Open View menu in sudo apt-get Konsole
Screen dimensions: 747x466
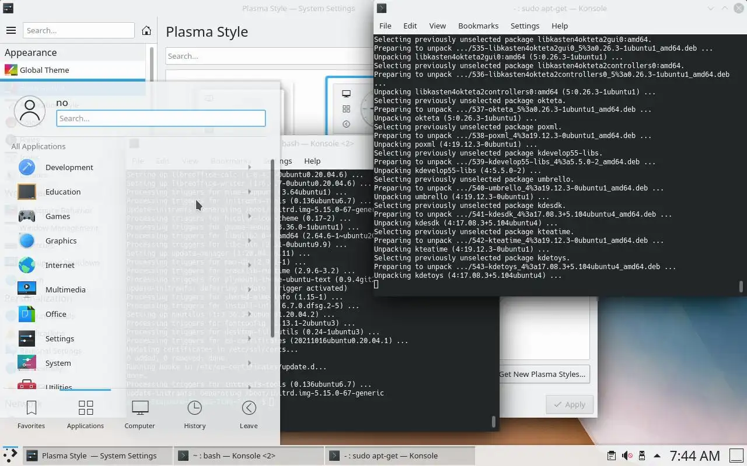[438, 26]
